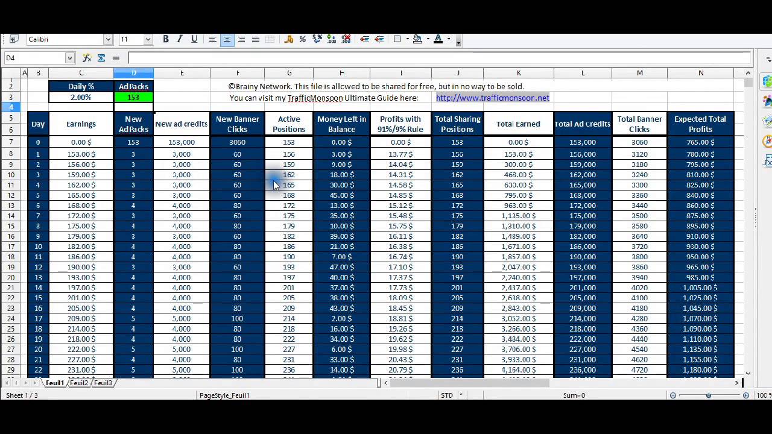772x434 pixels.
Task: Apply cell borders
Action: [397, 39]
